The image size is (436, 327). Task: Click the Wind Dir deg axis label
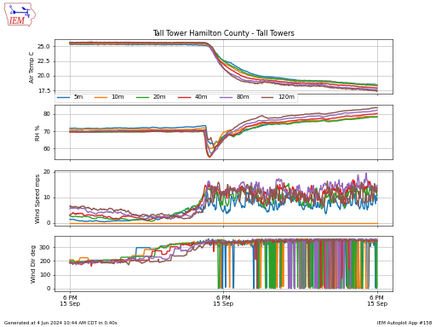point(33,264)
